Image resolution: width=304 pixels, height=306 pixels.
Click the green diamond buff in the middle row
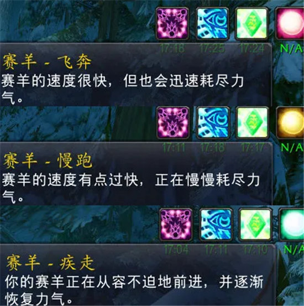tap(253, 123)
